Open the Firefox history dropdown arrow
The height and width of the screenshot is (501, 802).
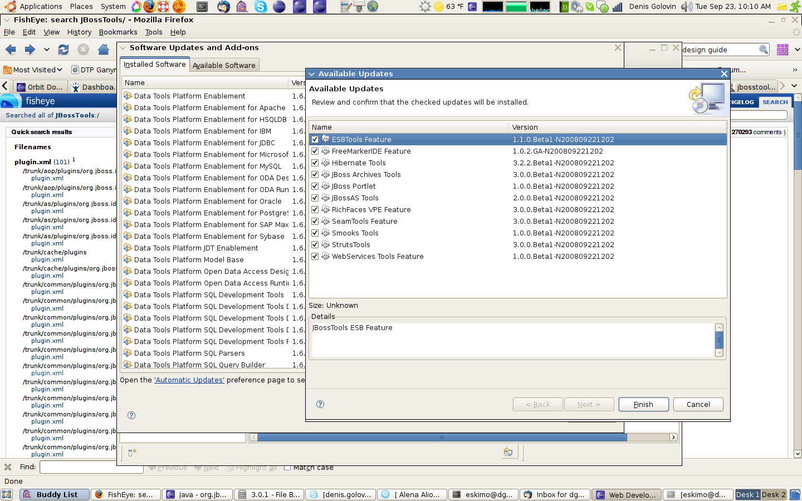(x=47, y=50)
